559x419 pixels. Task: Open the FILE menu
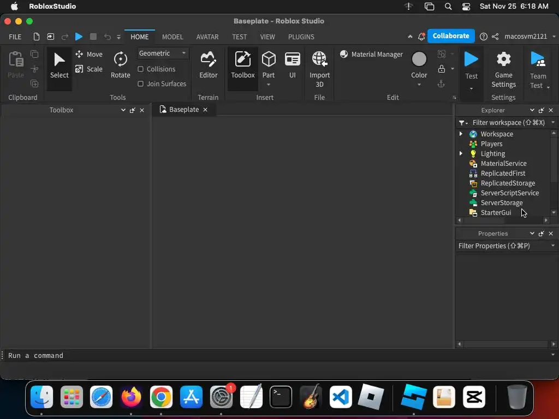coord(15,37)
